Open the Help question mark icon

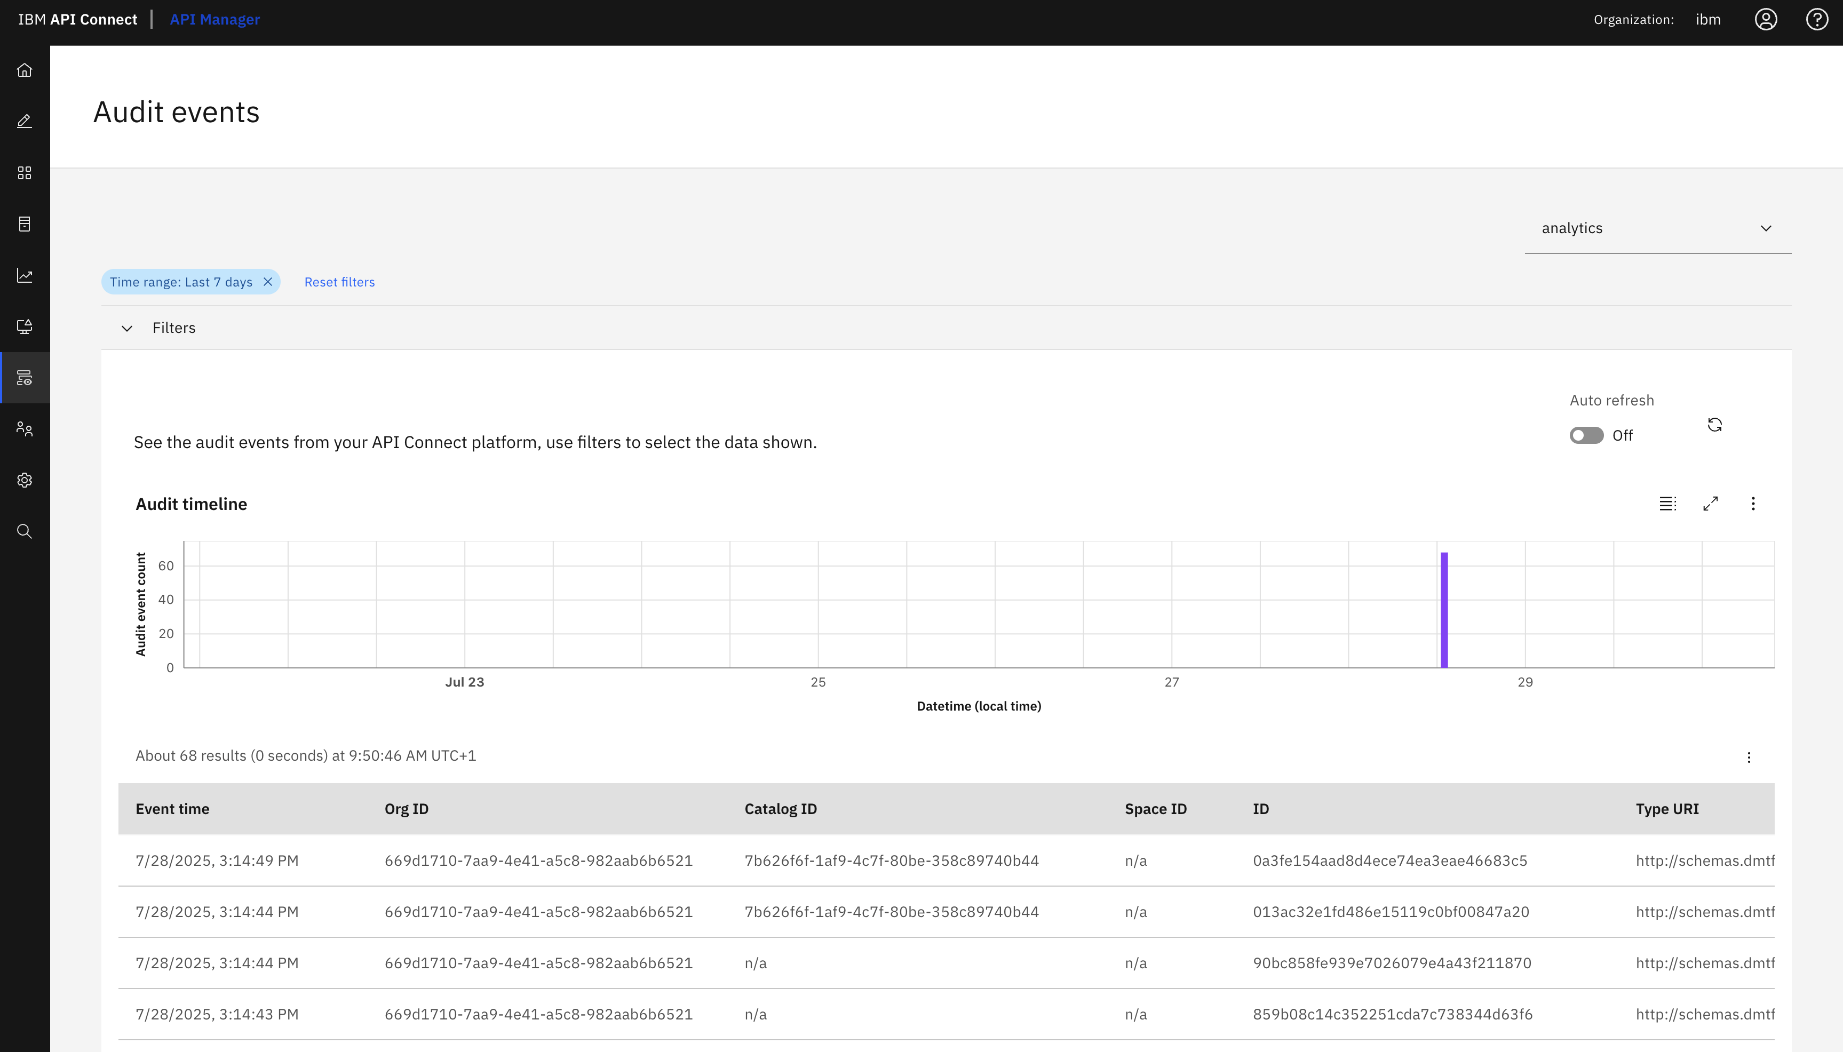(1817, 20)
